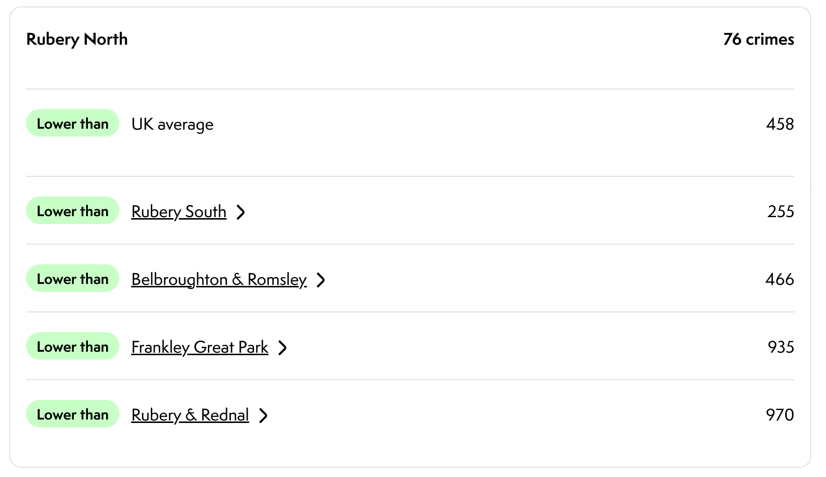The image size is (826, 477).
Task: Click the Rubery & Rednal count 970
Action: pos(780,415)
